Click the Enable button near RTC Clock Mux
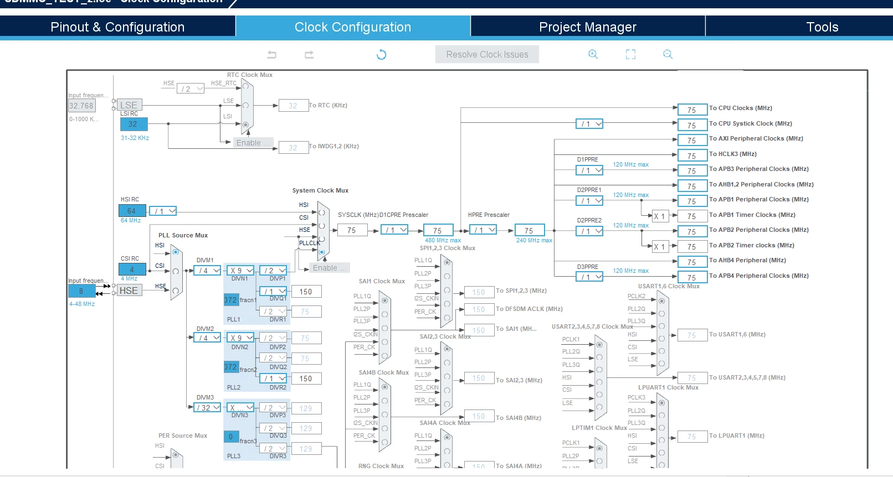Screen dimensions: 893x477 [x=253, y=143]
